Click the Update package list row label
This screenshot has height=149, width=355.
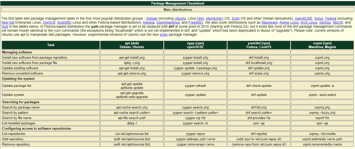tap(17, 86)
